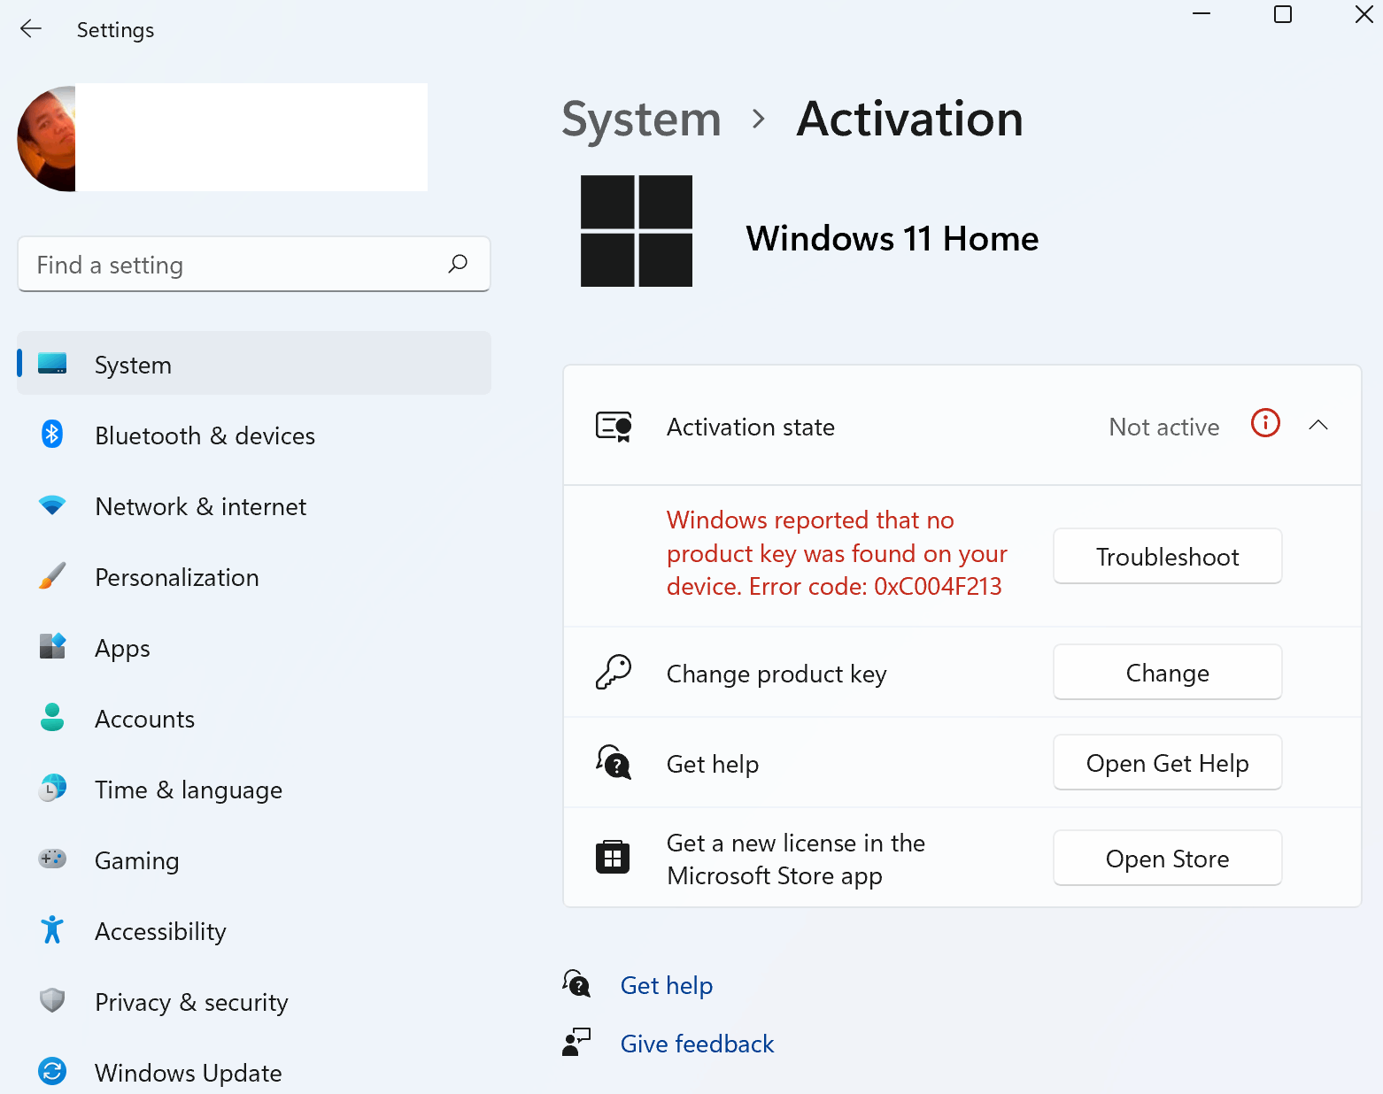The image size is (1383, 1094).
Task: Open Apps settings
Action: pos(254,647)
